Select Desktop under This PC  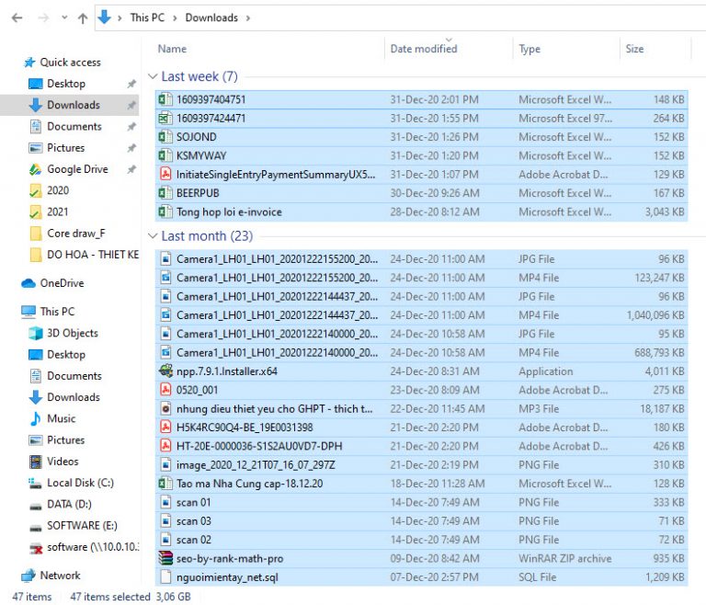(x=66, y=355)
